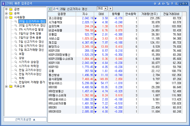Click the link arrow icon in title bar
The height and width of the screenshot is (126, 190).
[164, 3]
